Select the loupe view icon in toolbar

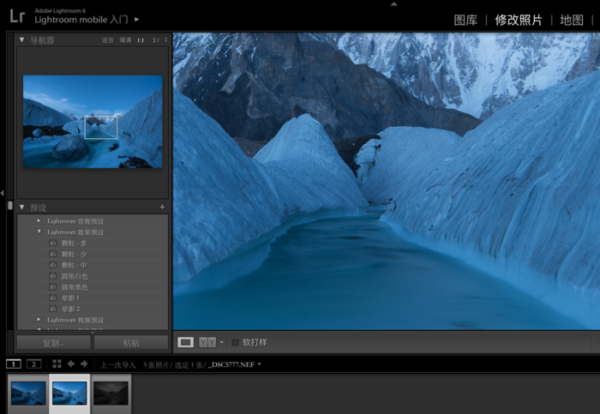tap(185, 342)
